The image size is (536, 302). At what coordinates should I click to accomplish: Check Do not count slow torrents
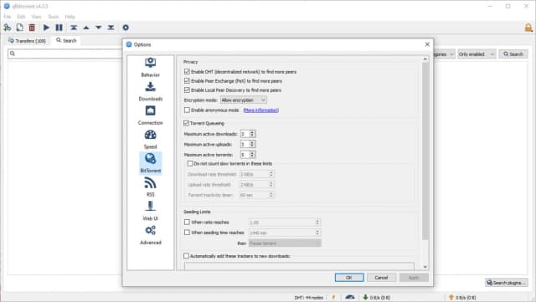click(190, 163)
